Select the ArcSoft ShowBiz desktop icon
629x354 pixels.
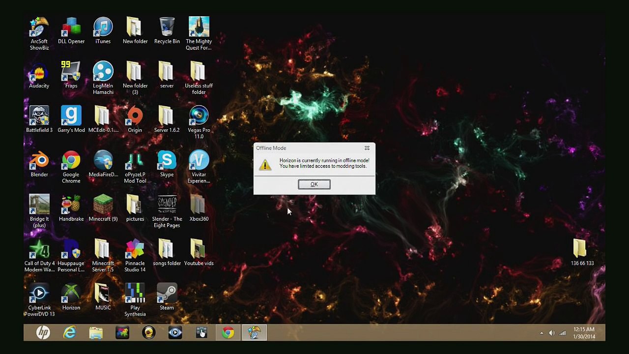39,33
